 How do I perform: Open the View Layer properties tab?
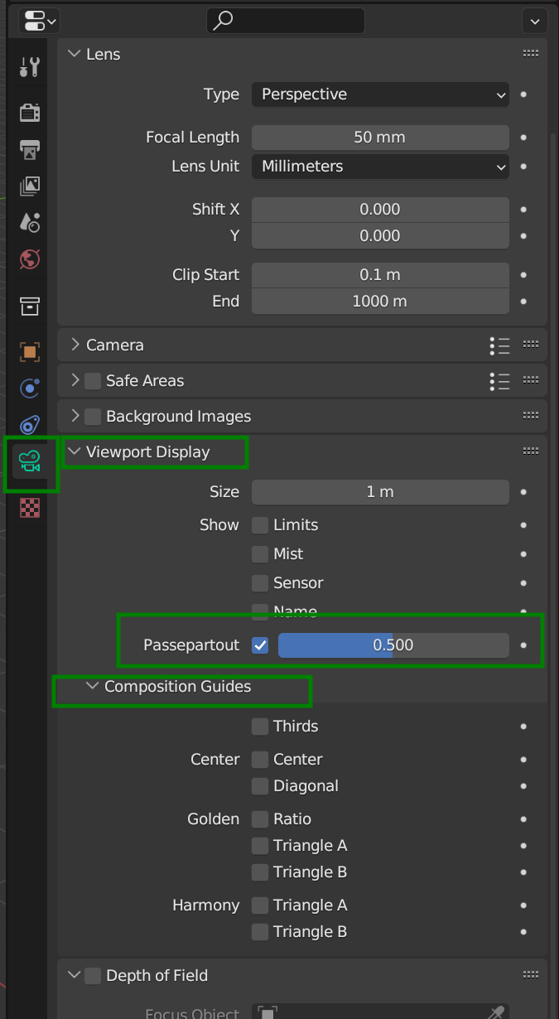pos(30,186)
